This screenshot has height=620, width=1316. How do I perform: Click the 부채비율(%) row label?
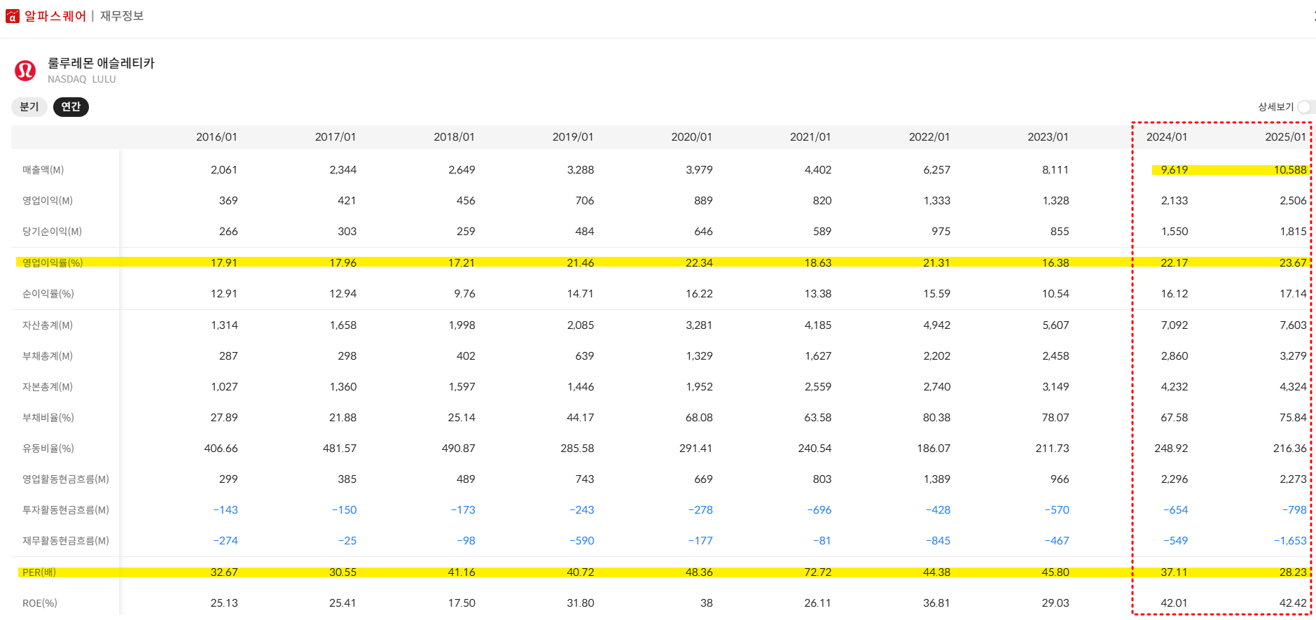click(x=48, y=418)
